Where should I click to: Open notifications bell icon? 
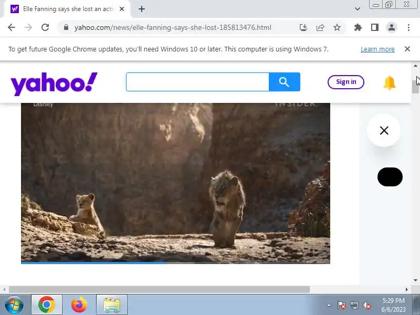[389, 83]
